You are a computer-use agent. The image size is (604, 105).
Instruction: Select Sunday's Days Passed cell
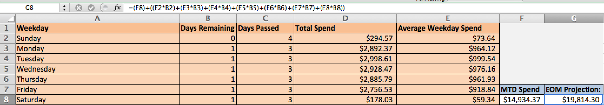265,38
